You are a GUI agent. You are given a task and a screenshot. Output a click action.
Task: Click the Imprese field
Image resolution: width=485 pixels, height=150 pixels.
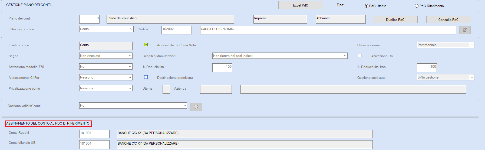click(x=280, y=19)
